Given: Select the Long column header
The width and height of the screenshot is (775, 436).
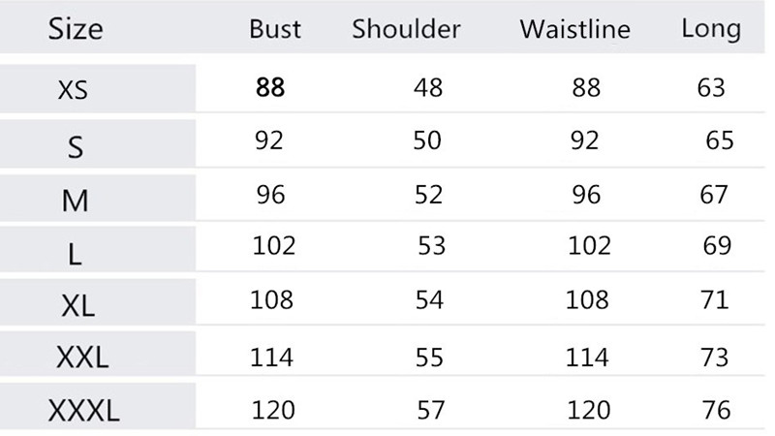Looking at the screenshot, I should 711,28.
